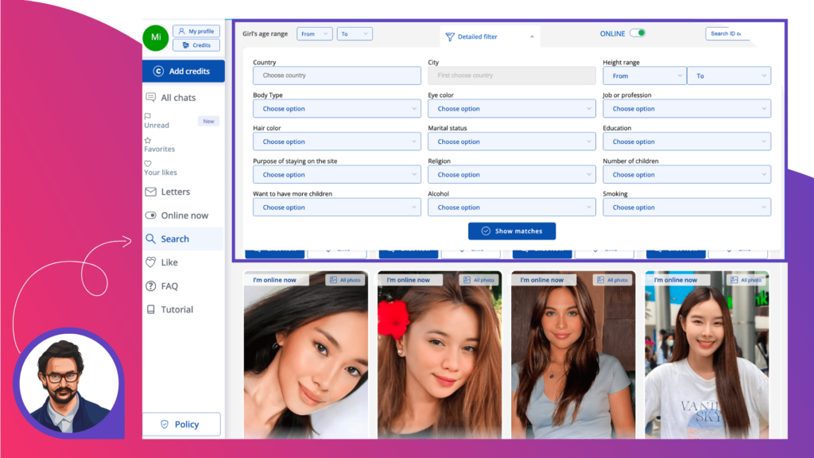Click the magnifier icon beside Search
The image size is (814, 458).
pos(150,239)
